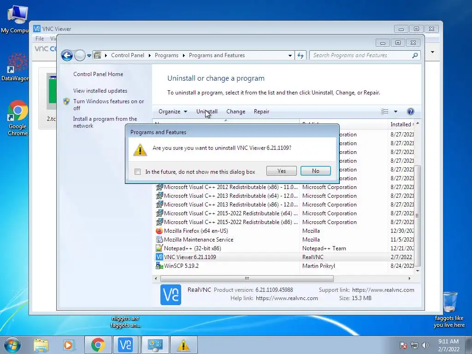The height and width of the screenshot is (354, 472).
Task: Click the Control Panel taskbar button
Action: [155, 345]
